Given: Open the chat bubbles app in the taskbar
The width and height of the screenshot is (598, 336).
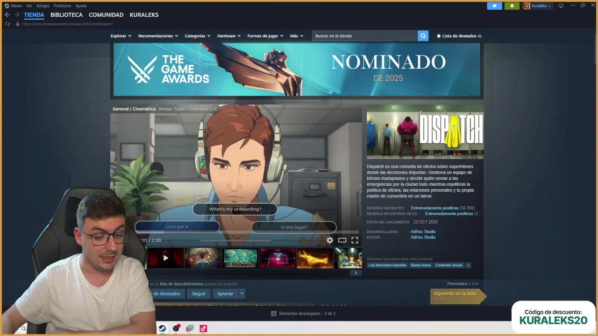Looking at the screenshot, I should click(x=190, y=329).
